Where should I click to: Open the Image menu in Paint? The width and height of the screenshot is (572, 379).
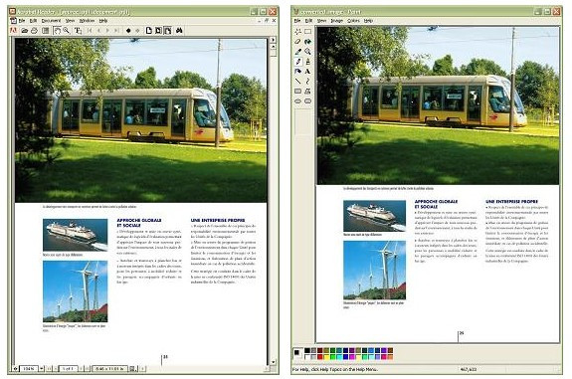[x=336, y=21]
